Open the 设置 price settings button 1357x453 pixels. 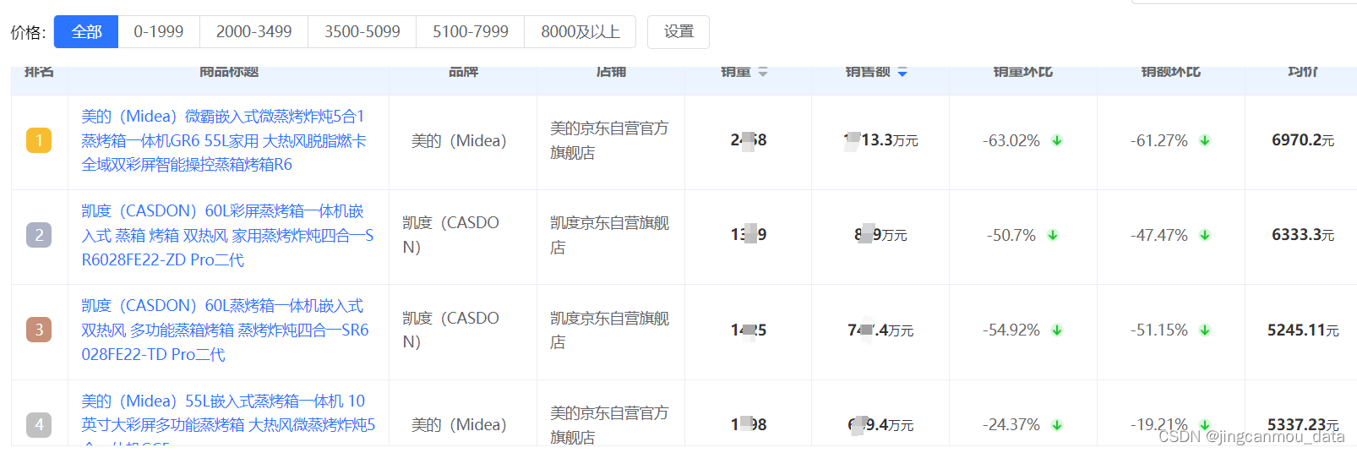coord(678,32)
